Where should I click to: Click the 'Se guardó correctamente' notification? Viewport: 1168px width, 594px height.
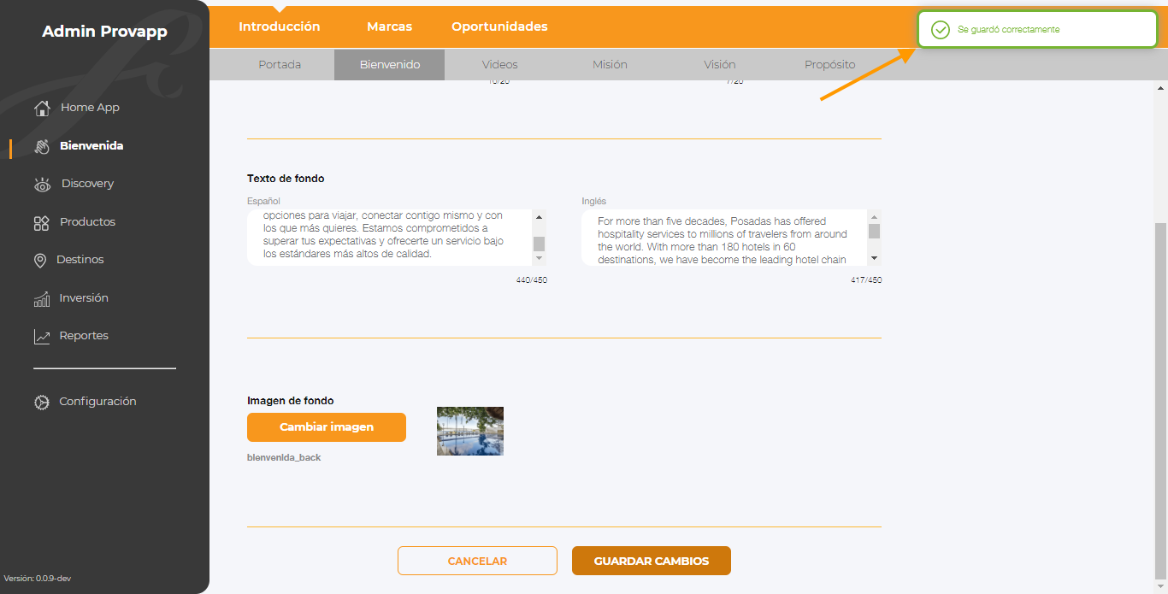[1037, 30]
